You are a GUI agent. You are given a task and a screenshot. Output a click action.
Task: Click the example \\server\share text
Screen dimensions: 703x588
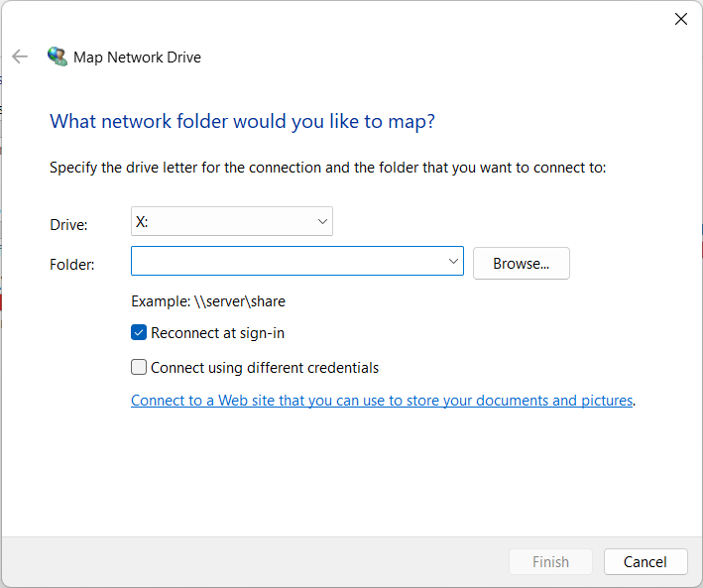(208, 300)
